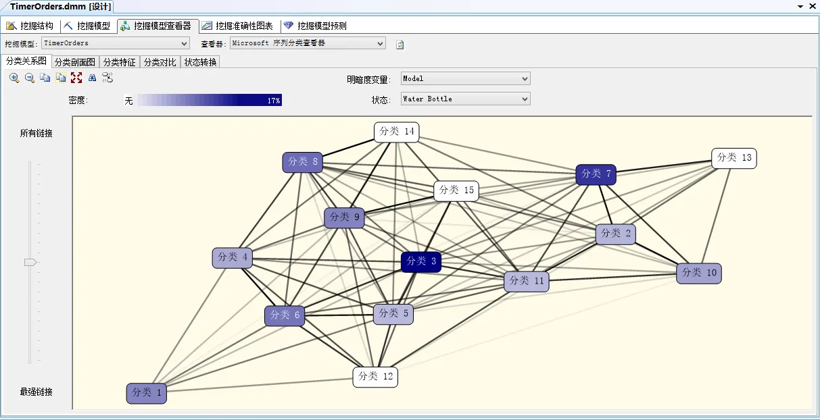
Task: Zoom out of the cluster diagram
Action: point(30,78)
